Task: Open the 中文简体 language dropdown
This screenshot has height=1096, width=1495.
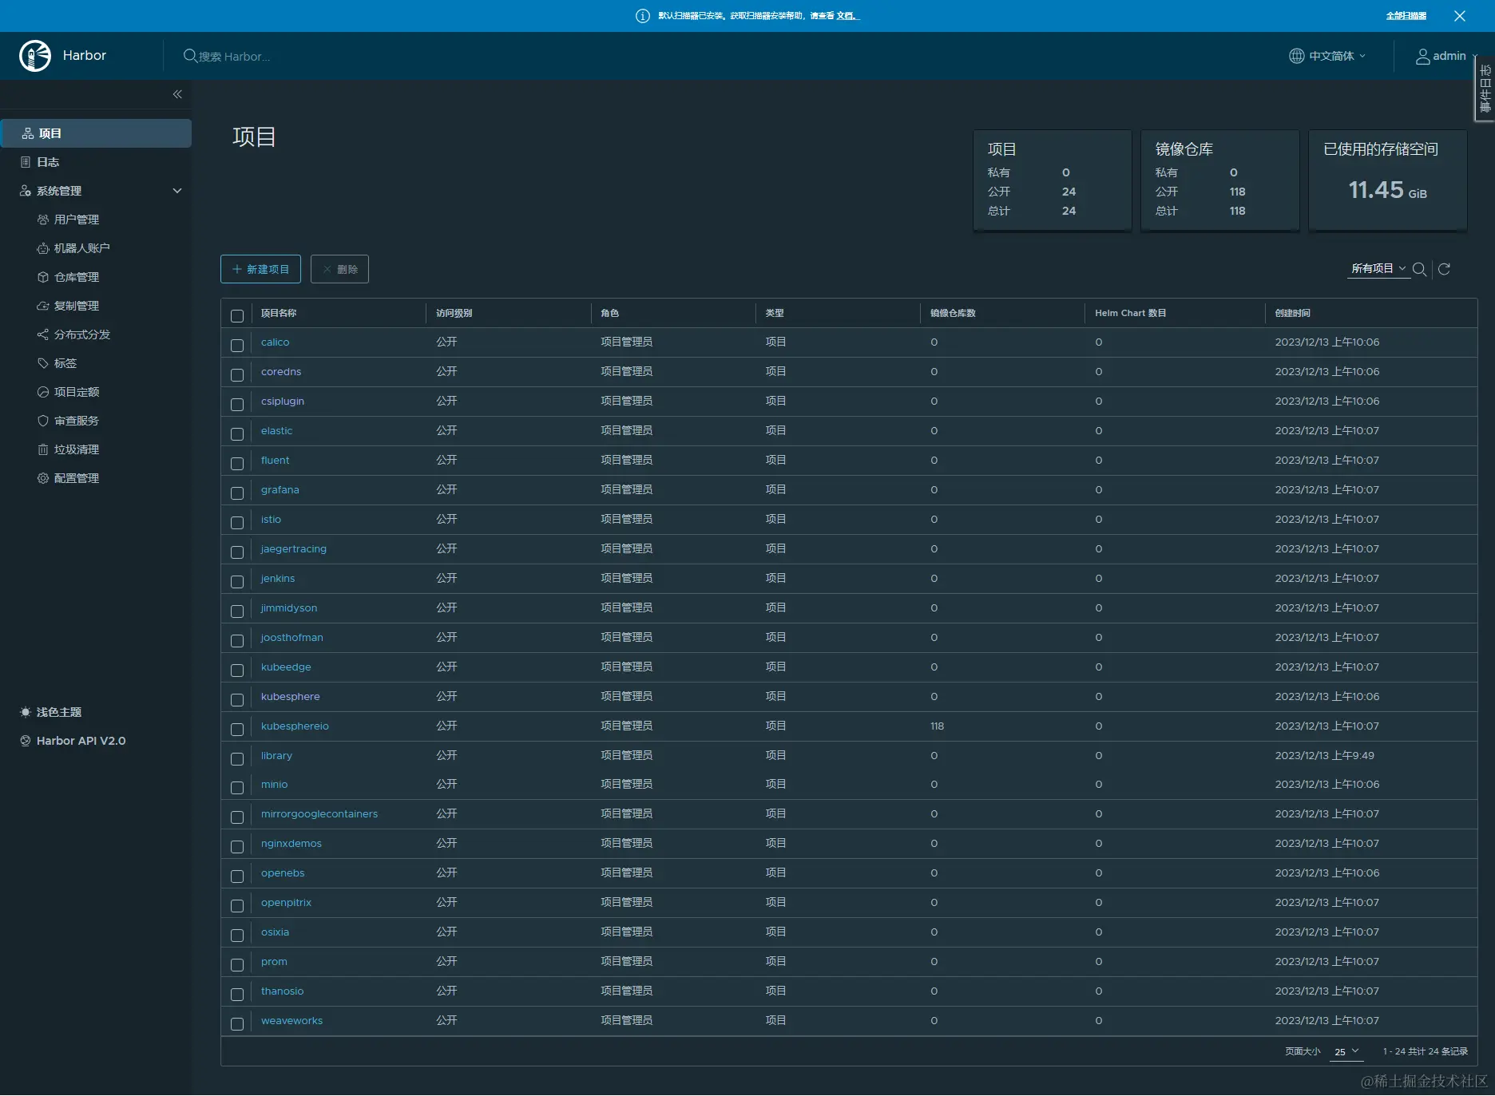Action: (x=1328, y=56)
